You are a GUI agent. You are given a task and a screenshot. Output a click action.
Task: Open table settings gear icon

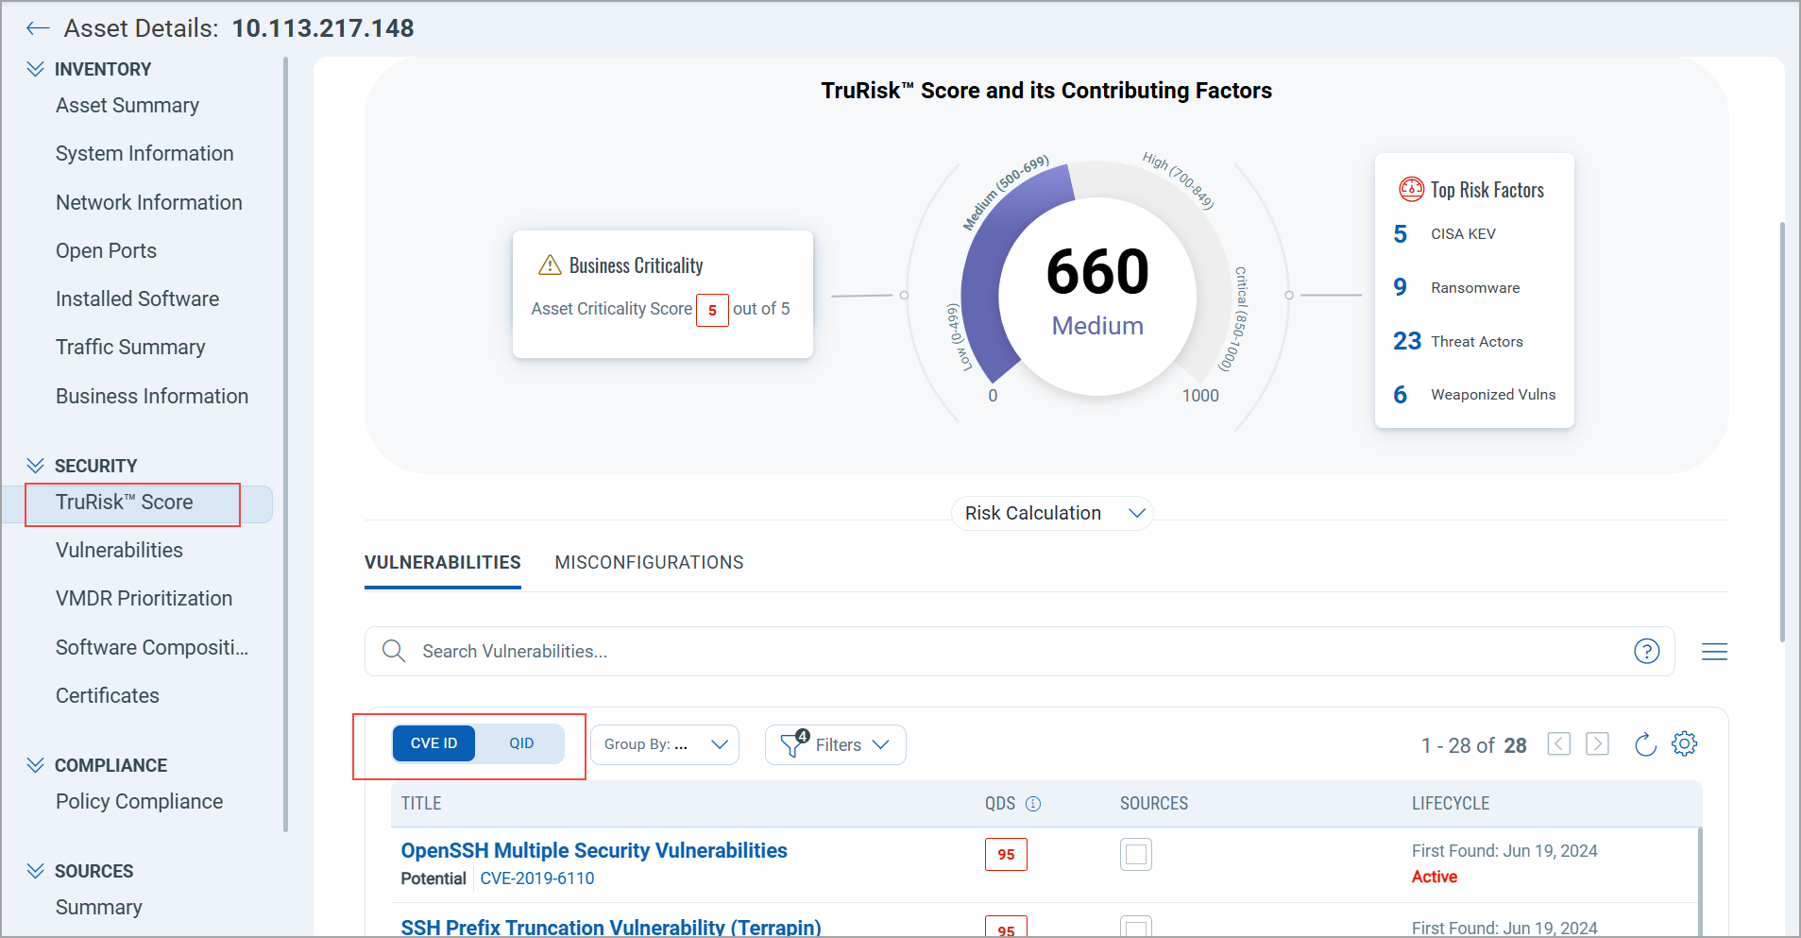click(x=1684, y=744)
